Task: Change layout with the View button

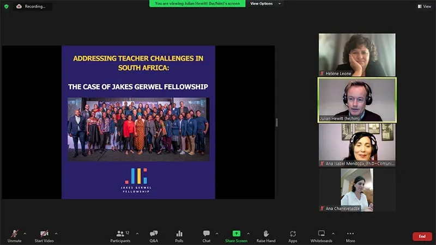Action: tap(424, 6)
